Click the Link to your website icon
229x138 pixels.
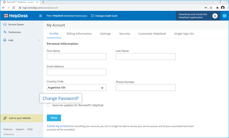pyautogui.click(x=5, y=118)
